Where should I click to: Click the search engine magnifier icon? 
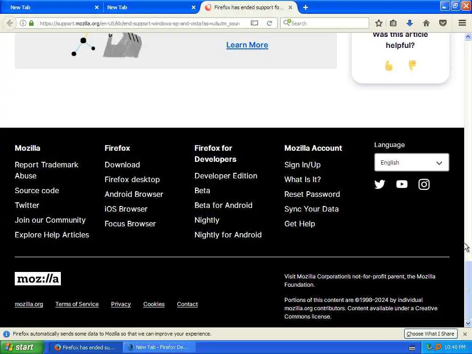[x=287, y=23]
